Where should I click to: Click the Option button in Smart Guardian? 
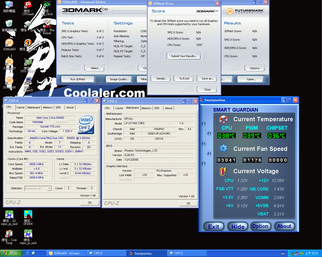(260, 226)
